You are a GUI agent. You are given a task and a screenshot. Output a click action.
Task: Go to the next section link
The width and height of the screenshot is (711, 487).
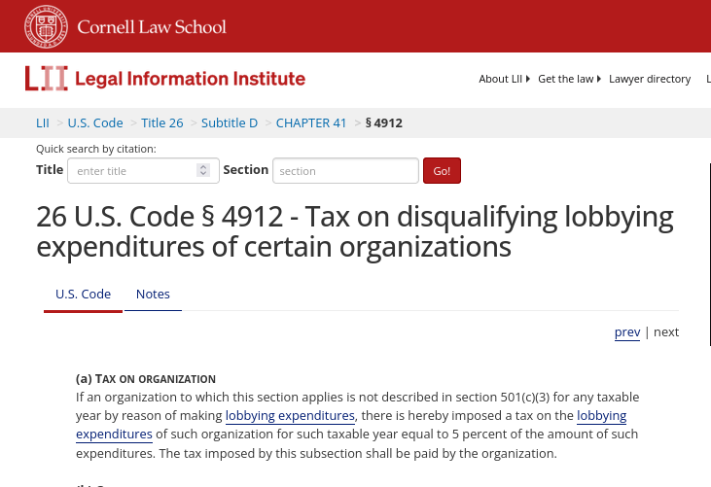coord(666,331)
